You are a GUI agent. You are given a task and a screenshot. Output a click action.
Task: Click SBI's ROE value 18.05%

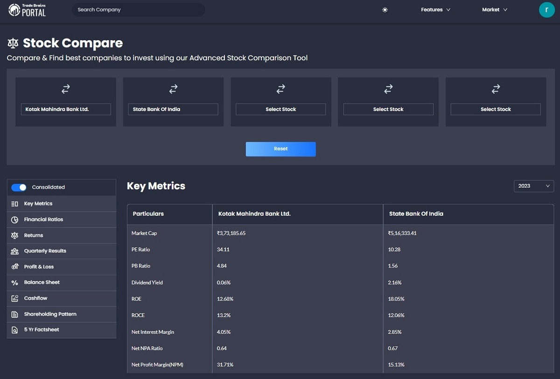396,299
